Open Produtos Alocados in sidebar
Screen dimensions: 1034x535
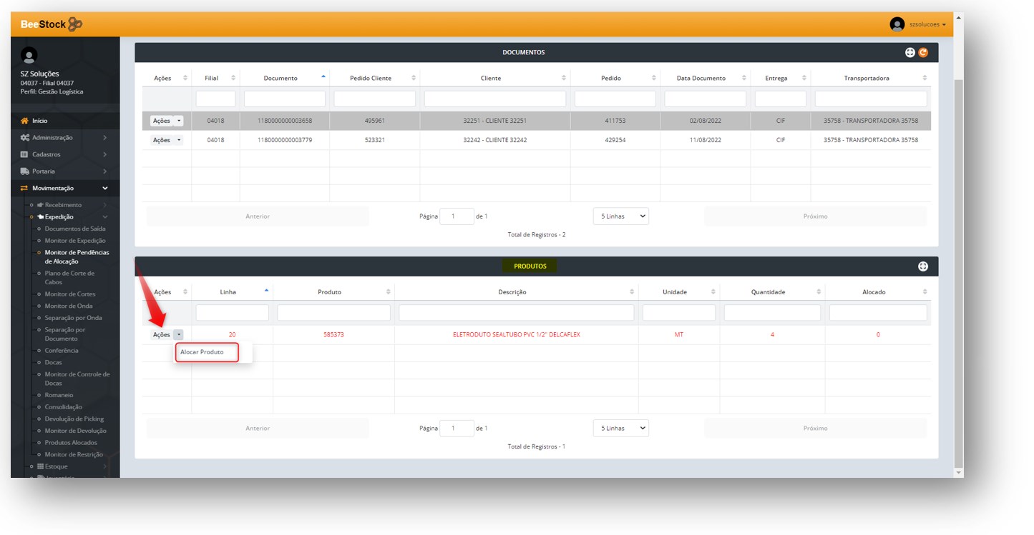[71, 443]
